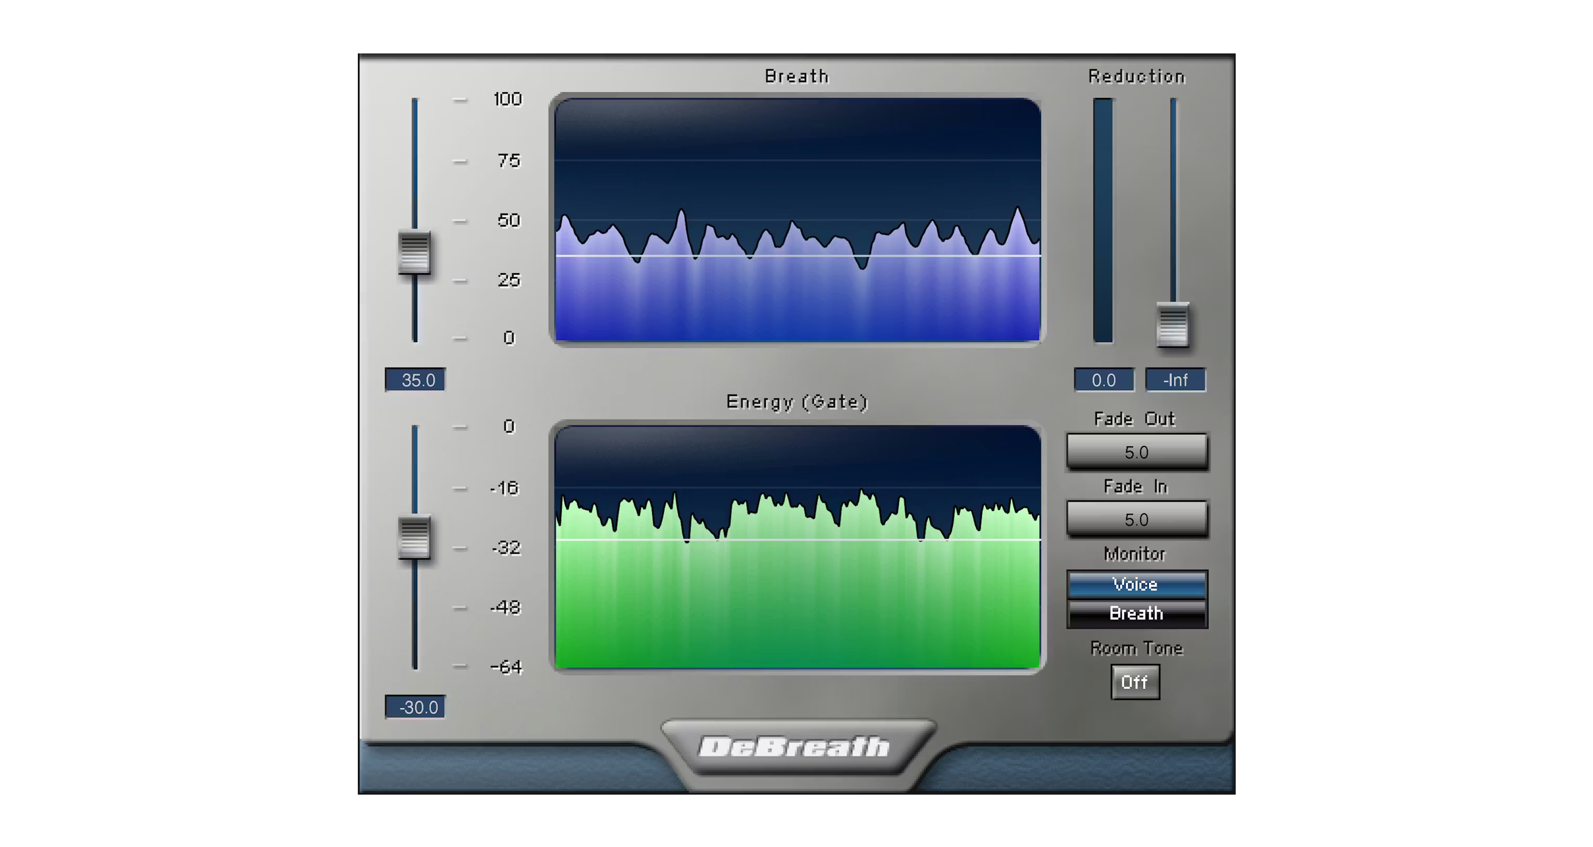The image size is (1593, 847).
Task: Click the 50 mark on Breath scale
Action: pyautogui.click(x=509, y=220)
